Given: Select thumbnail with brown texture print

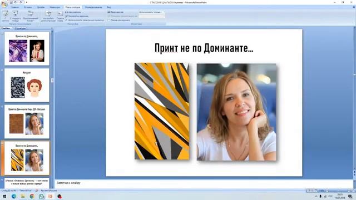Looking at the screenshot, I should (x=27, y=122).
